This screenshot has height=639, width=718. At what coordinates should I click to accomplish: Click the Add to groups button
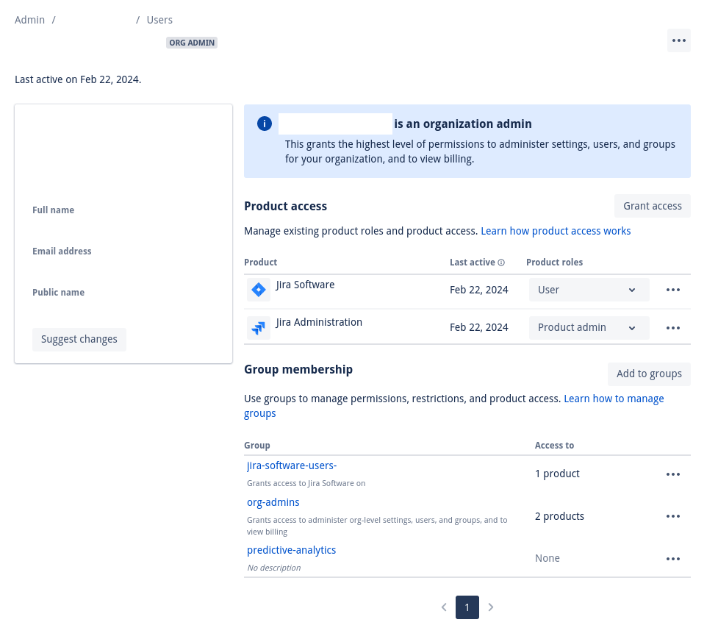click(x=649, y=374)
